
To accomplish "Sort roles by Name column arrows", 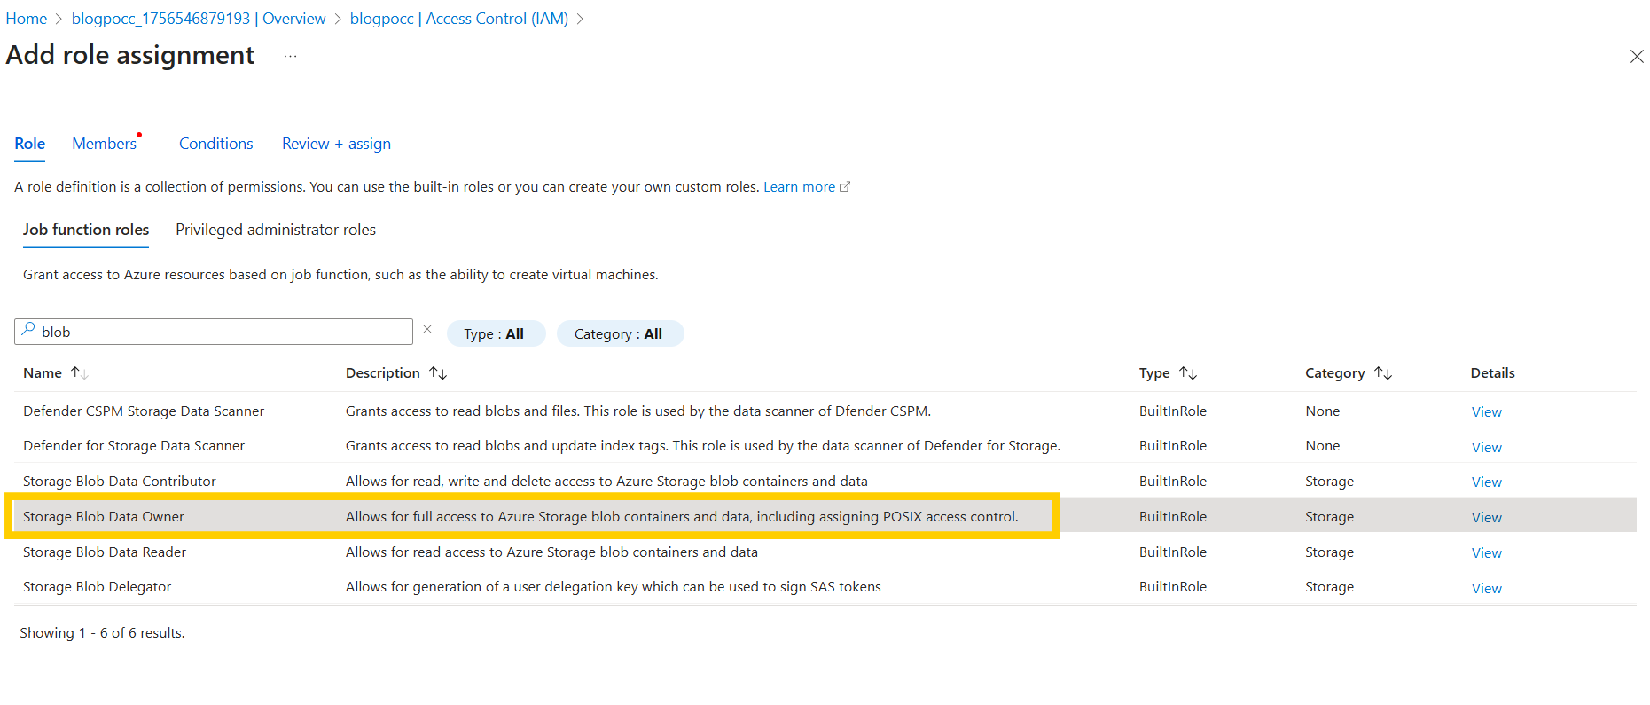I will click(x=80, y=373).
